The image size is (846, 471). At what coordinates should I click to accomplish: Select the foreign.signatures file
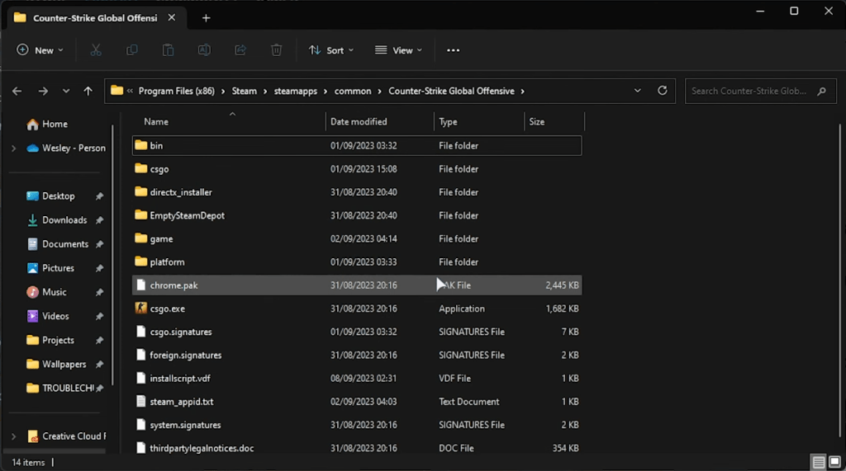tap(357, 355)
